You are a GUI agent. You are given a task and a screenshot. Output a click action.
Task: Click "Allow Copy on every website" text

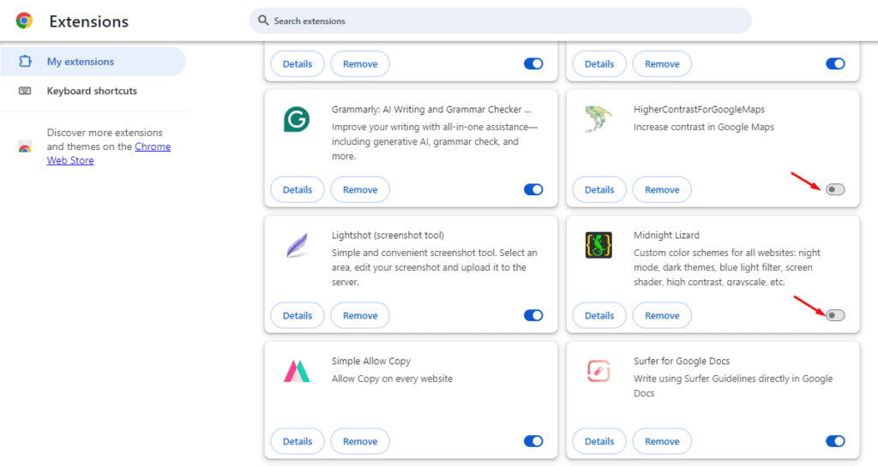coord(392,379)
